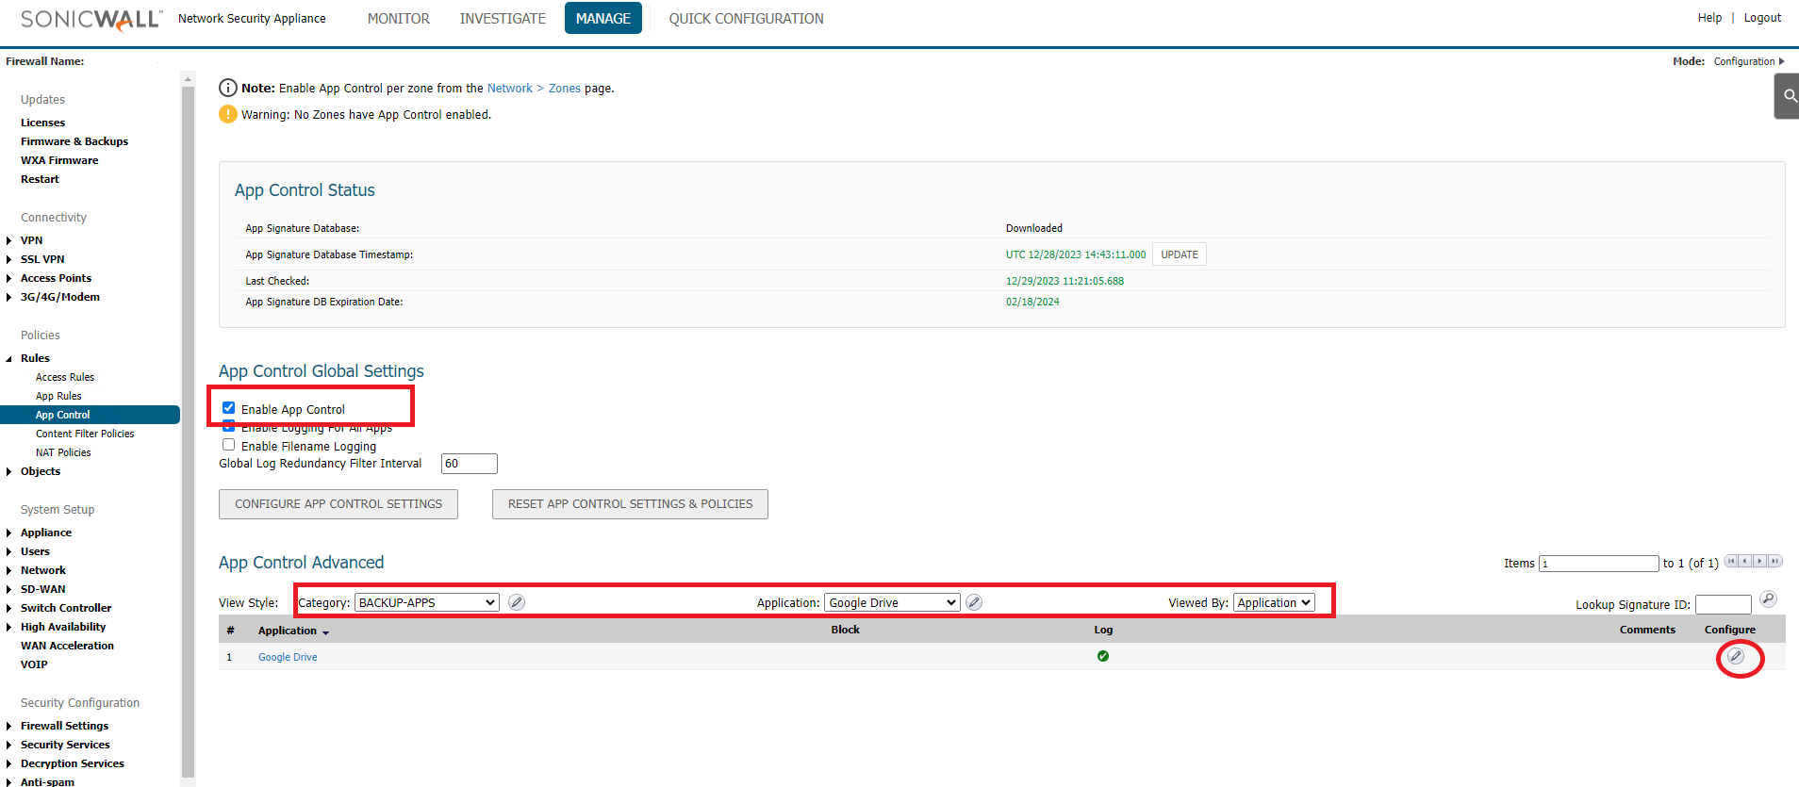Click Configure App Control Settings button
This screenshot has height=787, width=1799.
[x=338, y=504]
